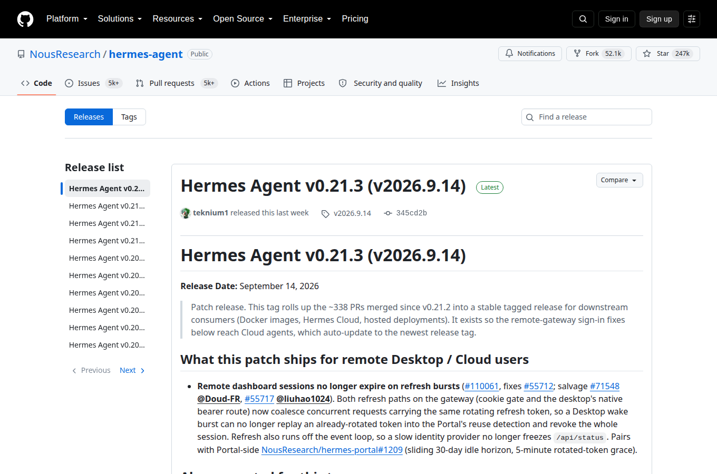717x474 pixels.
Task: Select the highlighted Hermes Agent v0.2... release
Action: pyautogui.click(x=107, y=189)
